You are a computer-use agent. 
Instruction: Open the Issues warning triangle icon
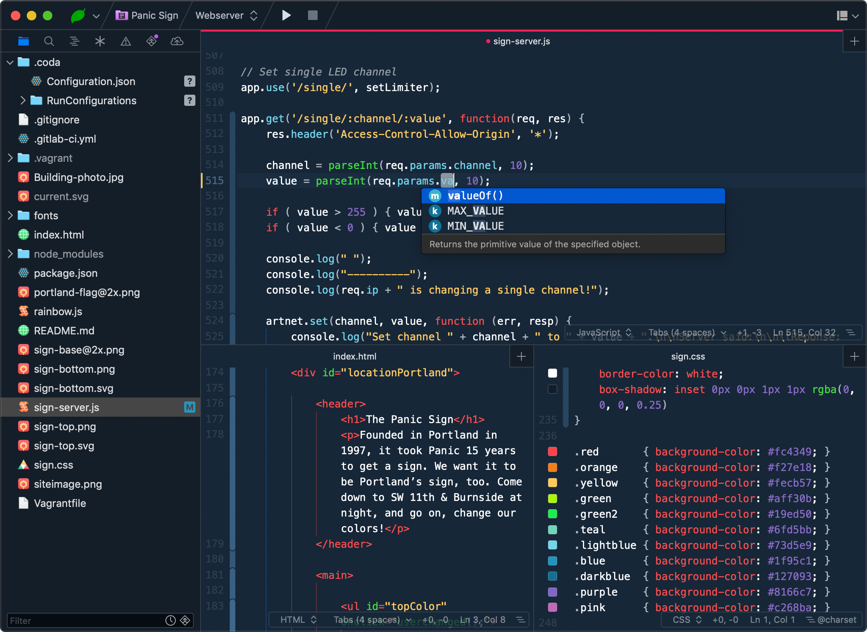coord(125,41)
